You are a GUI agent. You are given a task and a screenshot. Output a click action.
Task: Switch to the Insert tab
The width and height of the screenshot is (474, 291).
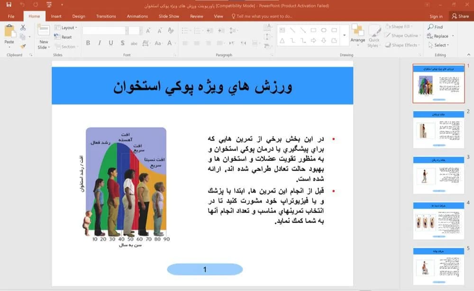(56, 16)
